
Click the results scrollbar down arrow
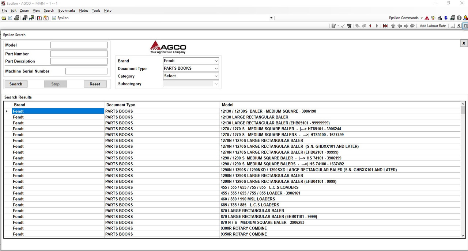463,236
